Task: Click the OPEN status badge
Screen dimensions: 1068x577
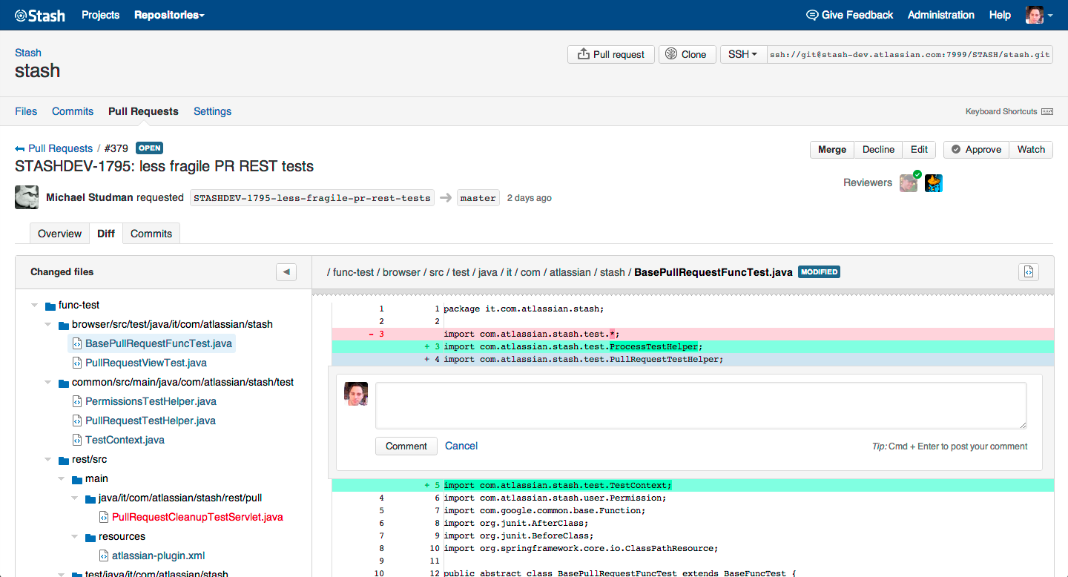Action: (149, 148)
